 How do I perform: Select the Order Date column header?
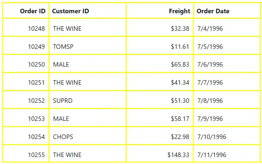(x=213, y=11)
